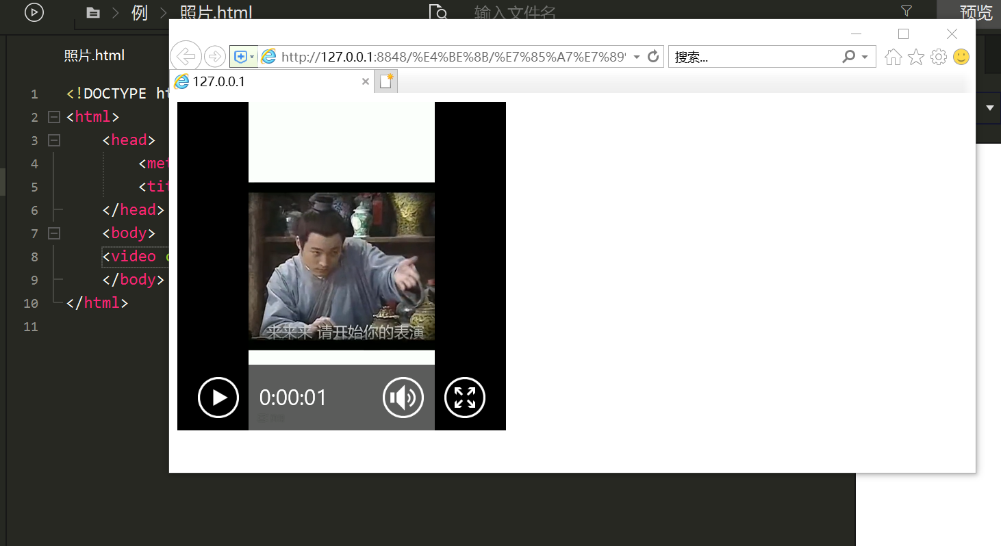Minimize the browser window
This screenshot has height=546, width=1001.
(x=855, y=34)
